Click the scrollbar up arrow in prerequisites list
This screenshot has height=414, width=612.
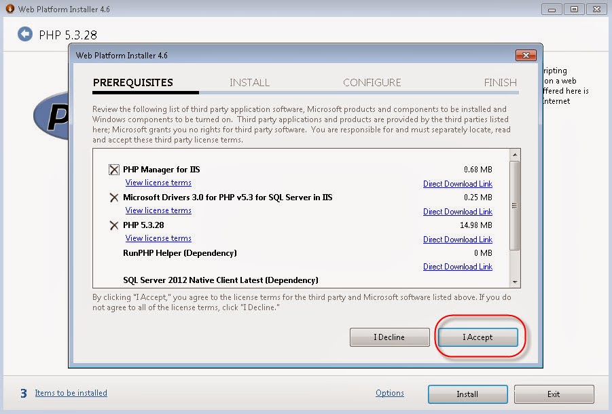[516, 154]
